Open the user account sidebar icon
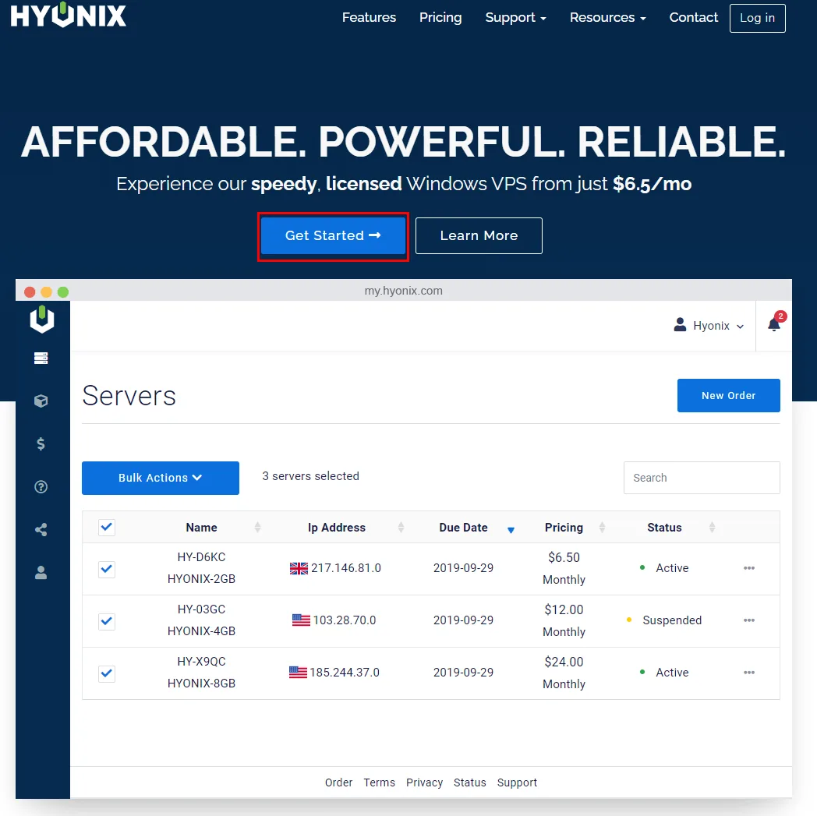Screen dimensions: 817x816 pyautogui.click(x=41, y=573)
